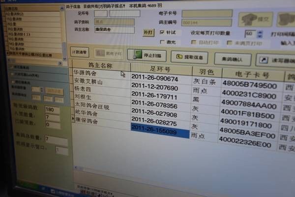The width and height of the screenshot is (295, 197).
Task: Increase the per-page print count stepper
Action: [x=260, y=32]
